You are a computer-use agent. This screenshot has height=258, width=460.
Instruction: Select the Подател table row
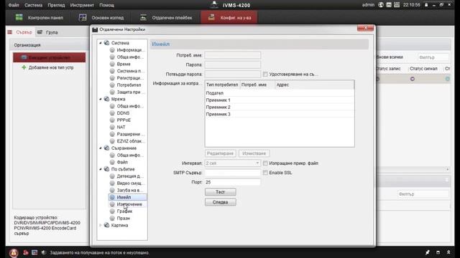coord(280,93)
